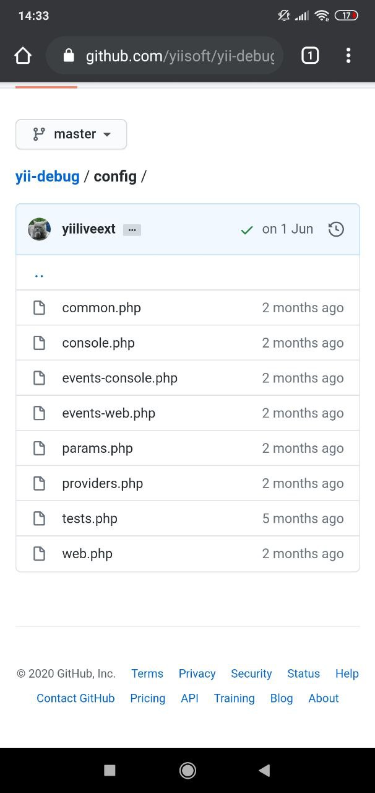Expand the commit message ellipsis
Screen dimensions: 375x793
point(132,230)
